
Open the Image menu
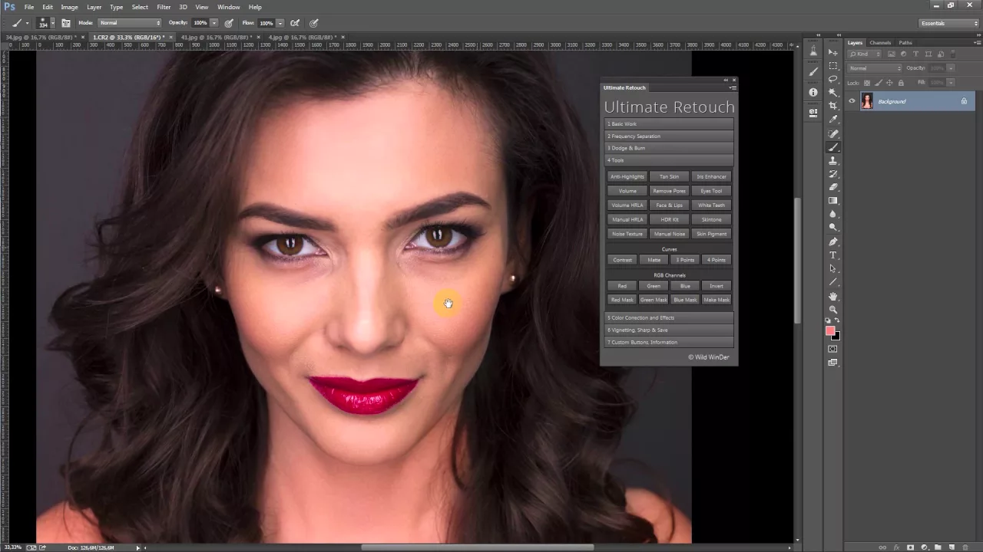[x=69, y=7]
